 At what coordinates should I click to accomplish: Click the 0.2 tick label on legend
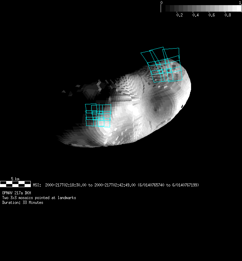[179, 15]
